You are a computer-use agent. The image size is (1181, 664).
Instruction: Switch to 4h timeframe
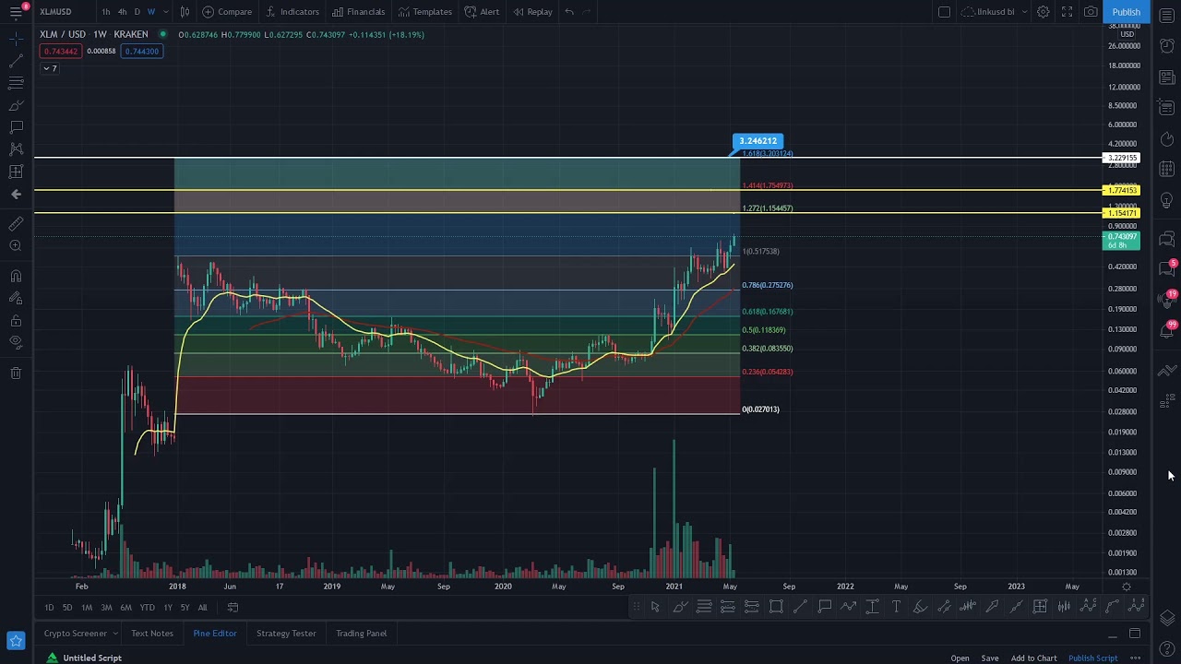point(122,12)
